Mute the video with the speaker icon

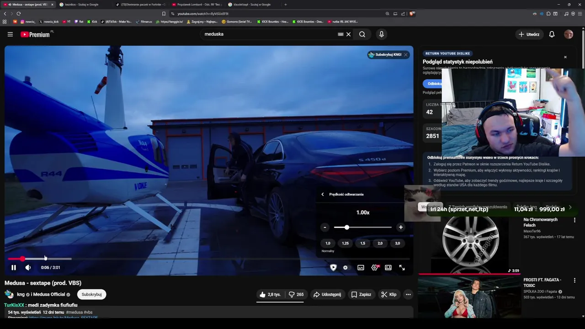pos(28,268)
